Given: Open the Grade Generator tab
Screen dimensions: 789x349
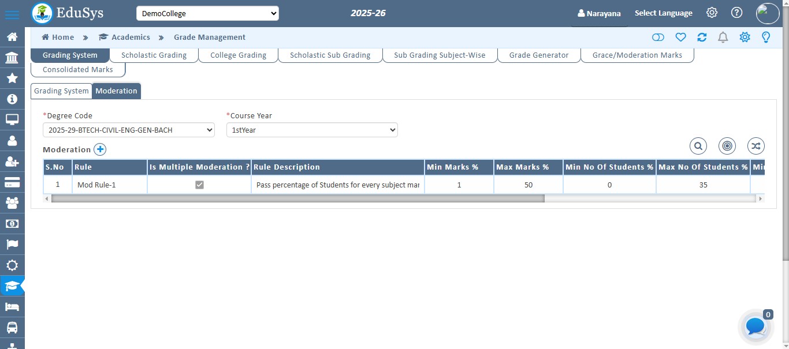Looking at the screenshot, I should pos(538,55).
